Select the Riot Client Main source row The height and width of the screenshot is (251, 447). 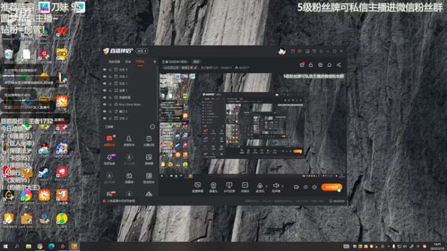(129, 104)
